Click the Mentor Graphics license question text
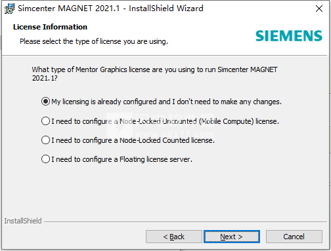This screenshot has width=331, height=251. click(x=154, y=73)
